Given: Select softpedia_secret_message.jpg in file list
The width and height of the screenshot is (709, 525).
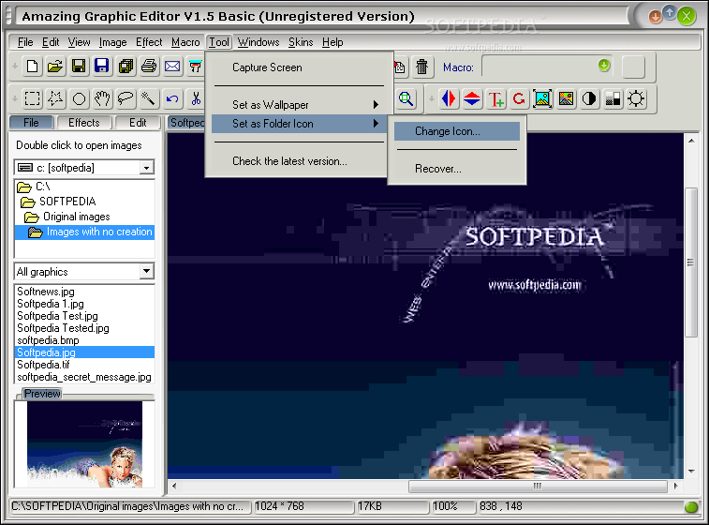Looking at the screenshot, I should 84,377.
